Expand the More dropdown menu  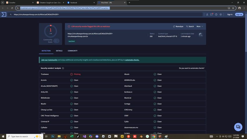click(x=200, y=26)
